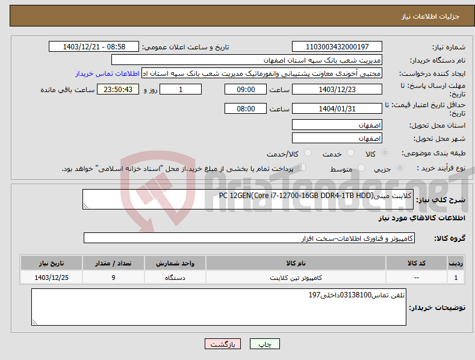Click the ساعت باقی مانده label
Viewport: 475px width, 360px height.
[67, 90]
